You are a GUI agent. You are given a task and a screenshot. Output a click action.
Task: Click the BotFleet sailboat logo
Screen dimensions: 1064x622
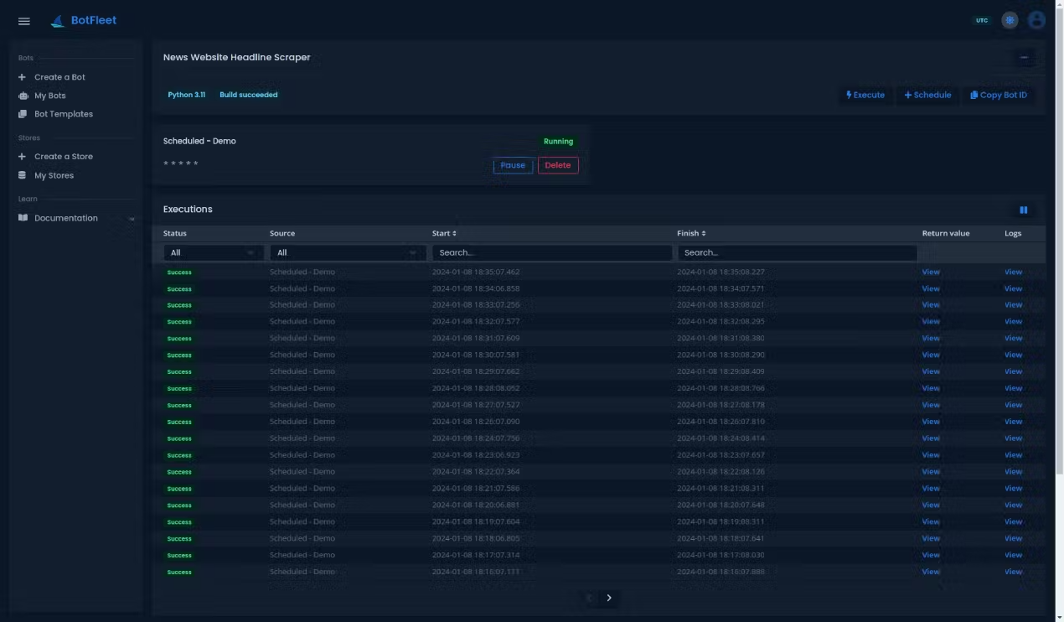58,21
